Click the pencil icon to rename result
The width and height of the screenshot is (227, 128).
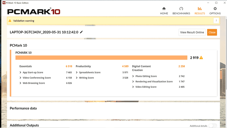point(81,32)
